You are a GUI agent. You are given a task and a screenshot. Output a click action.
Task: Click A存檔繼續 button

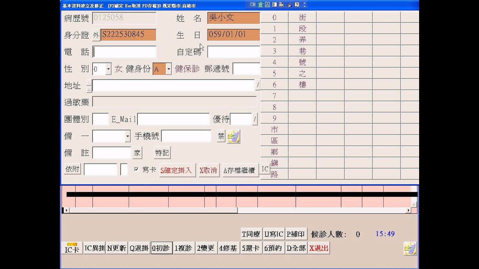click(241, 170)
